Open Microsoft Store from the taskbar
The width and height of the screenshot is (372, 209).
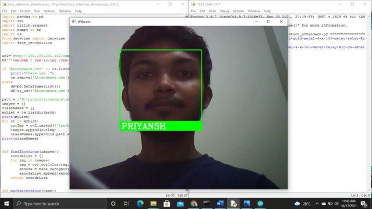point(167,204)
